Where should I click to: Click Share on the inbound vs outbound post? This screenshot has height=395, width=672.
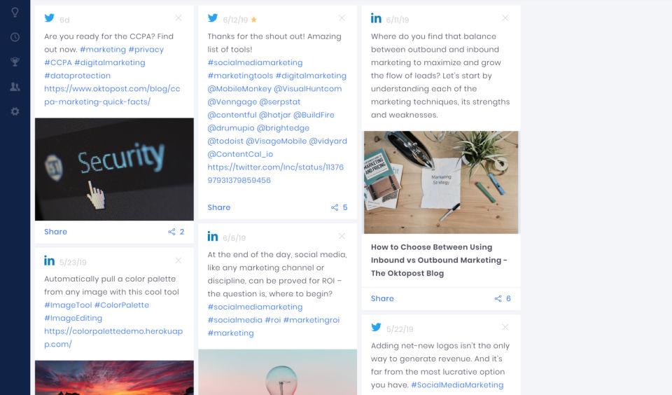[382, 298]
